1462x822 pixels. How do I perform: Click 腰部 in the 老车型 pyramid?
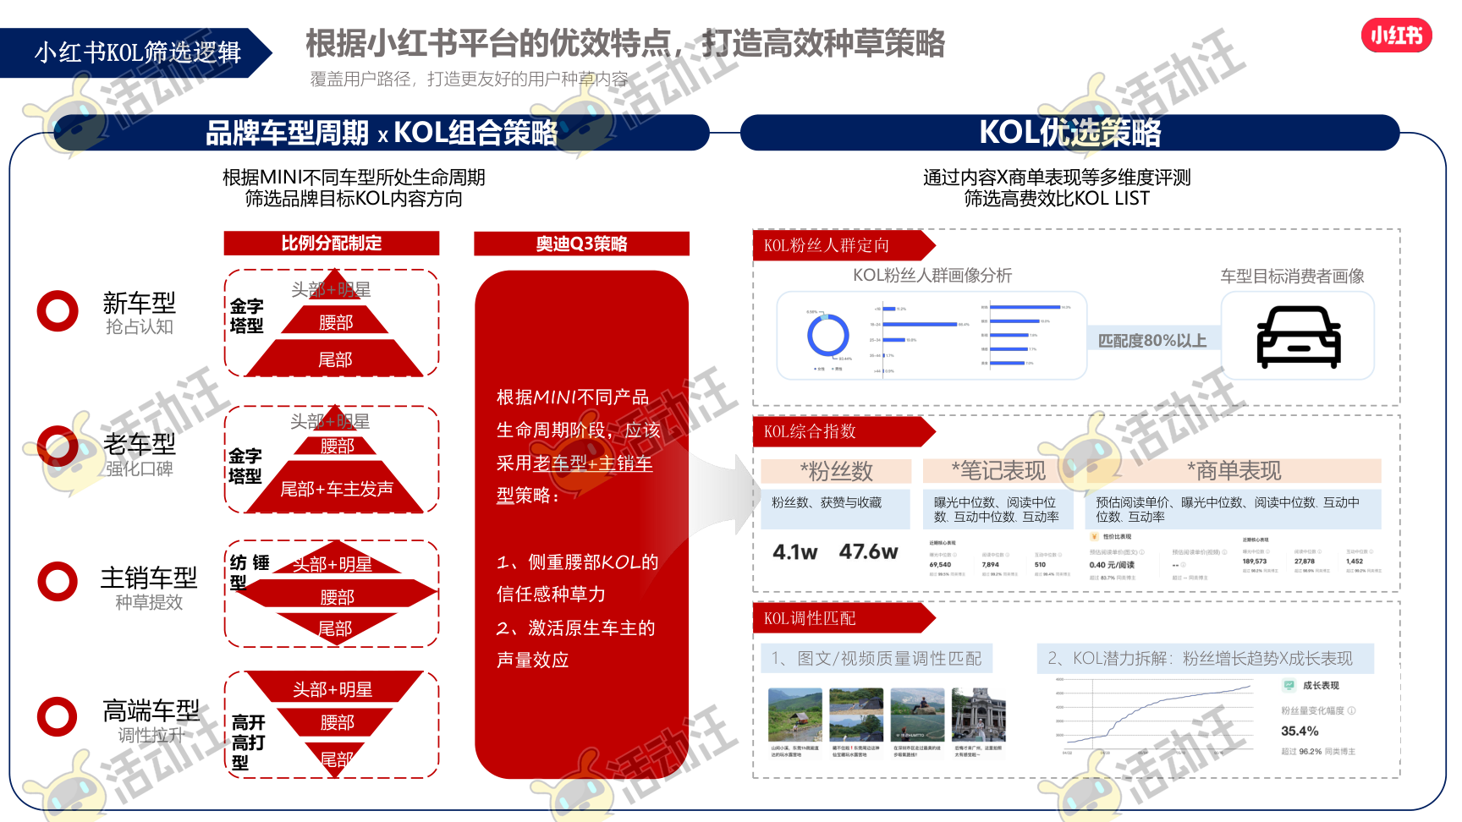(x=337, y=446)
